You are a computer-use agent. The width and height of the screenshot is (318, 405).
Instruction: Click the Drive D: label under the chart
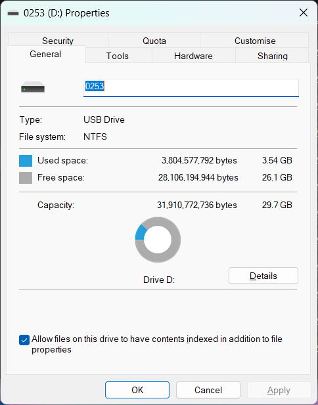coord(159,280)
